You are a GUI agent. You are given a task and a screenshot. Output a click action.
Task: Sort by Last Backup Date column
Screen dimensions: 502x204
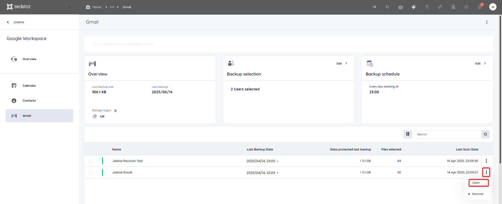(x=260, y=149)
